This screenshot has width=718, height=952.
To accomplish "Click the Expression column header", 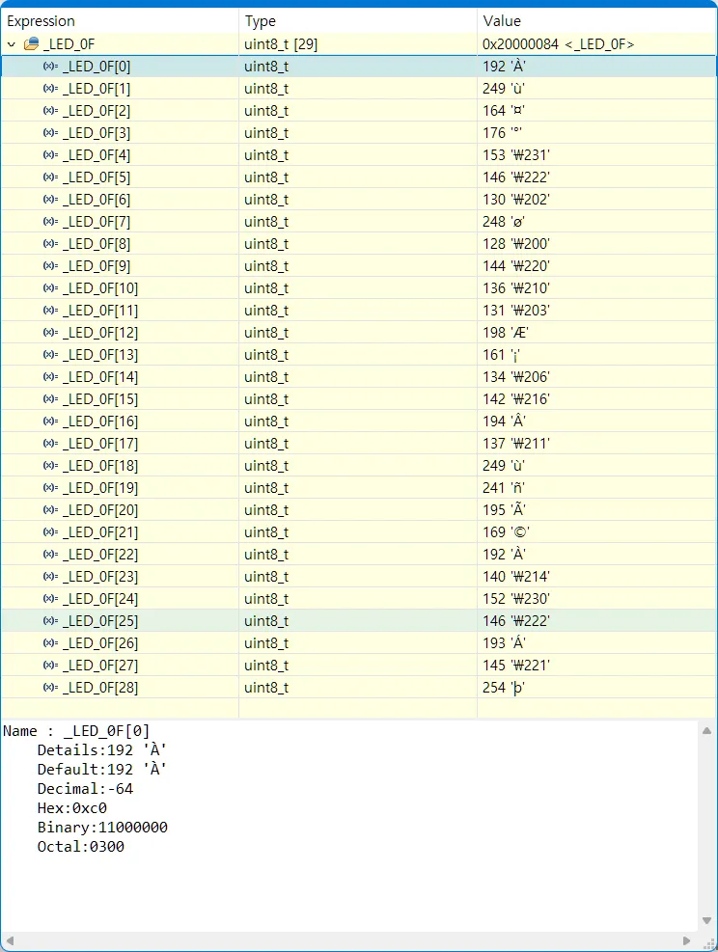I will [x=120, y=21].
